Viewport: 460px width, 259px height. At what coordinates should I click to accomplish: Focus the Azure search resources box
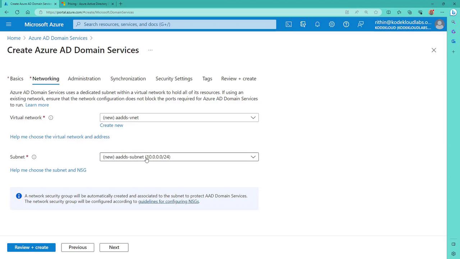coord(175,24)
